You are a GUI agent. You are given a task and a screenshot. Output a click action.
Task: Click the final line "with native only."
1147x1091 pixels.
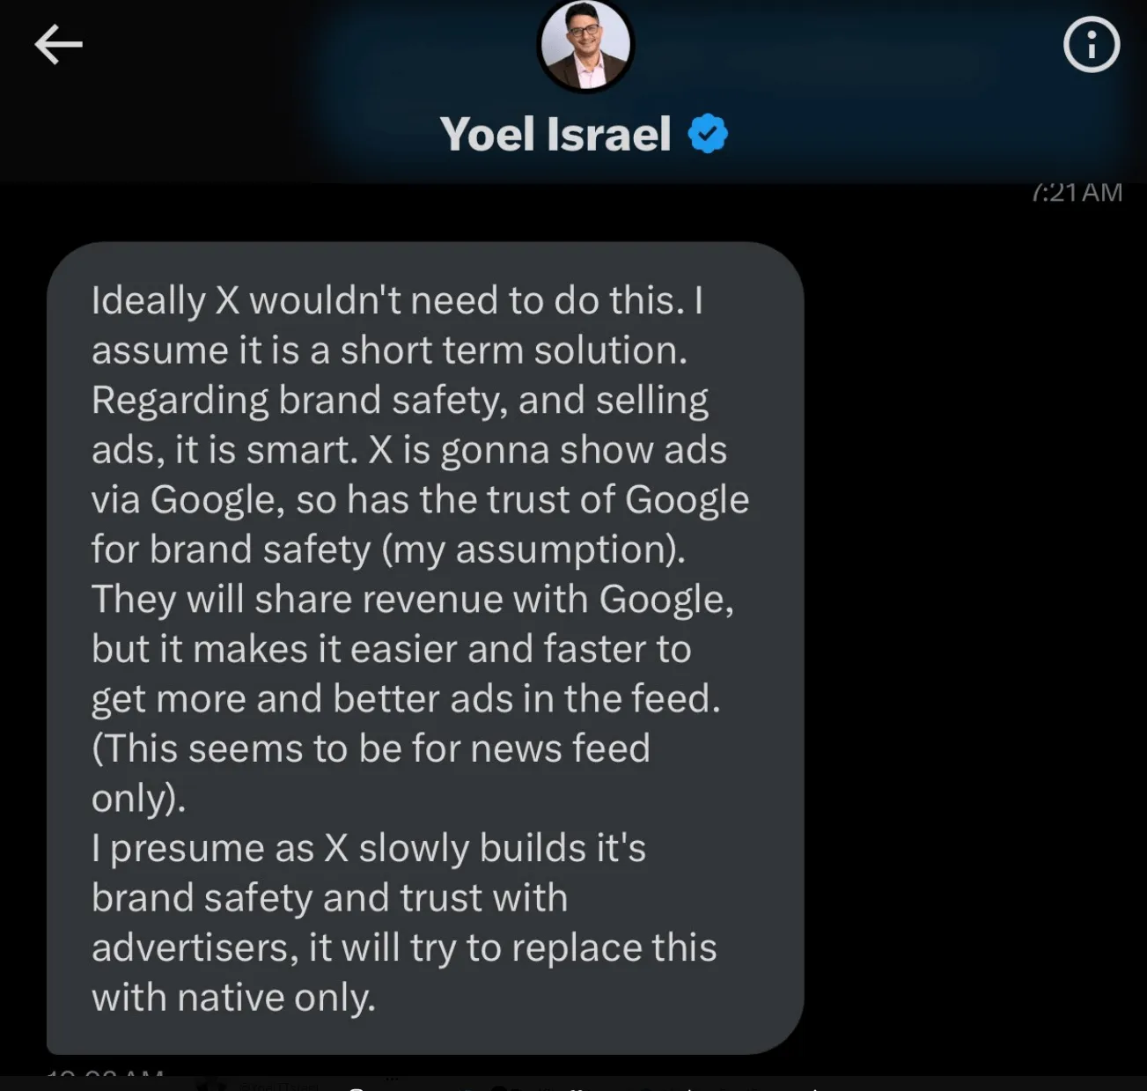coord(233,998)
